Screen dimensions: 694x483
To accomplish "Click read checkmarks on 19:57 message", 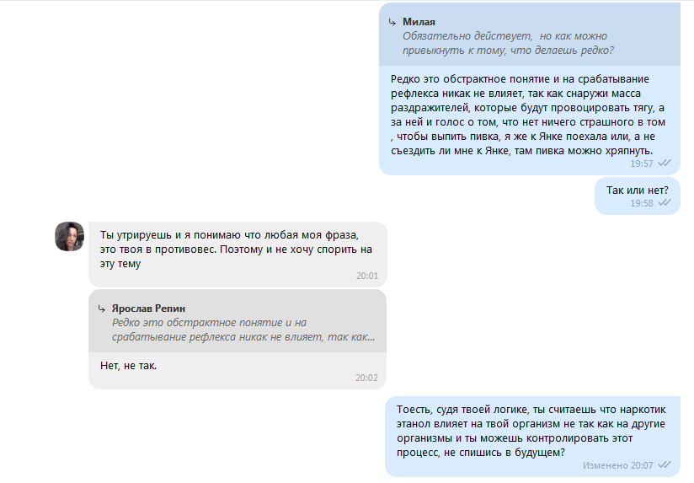I will pyautogui.click(x=665, y=163).
